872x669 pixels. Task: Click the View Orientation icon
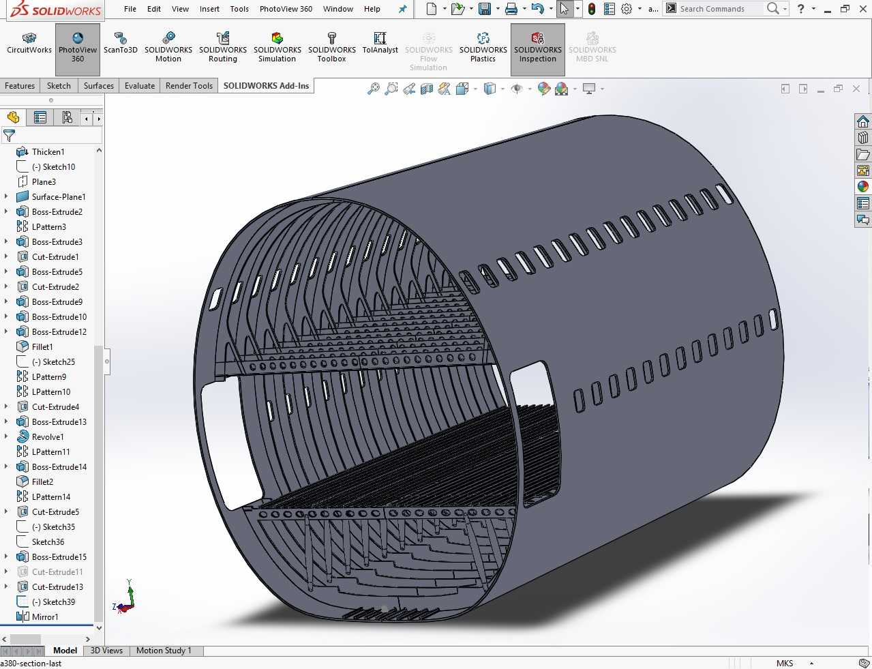coord(462,89)
